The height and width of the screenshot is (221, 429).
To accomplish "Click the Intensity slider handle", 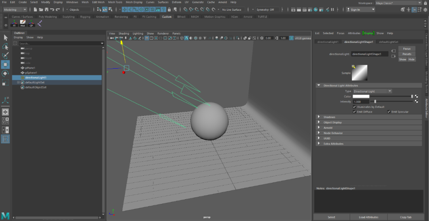I will coord(375,102).
